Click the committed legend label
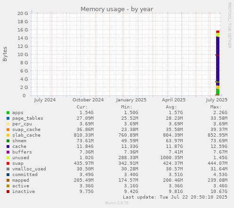Screen dimensions: 234x208 pos(25,175)
